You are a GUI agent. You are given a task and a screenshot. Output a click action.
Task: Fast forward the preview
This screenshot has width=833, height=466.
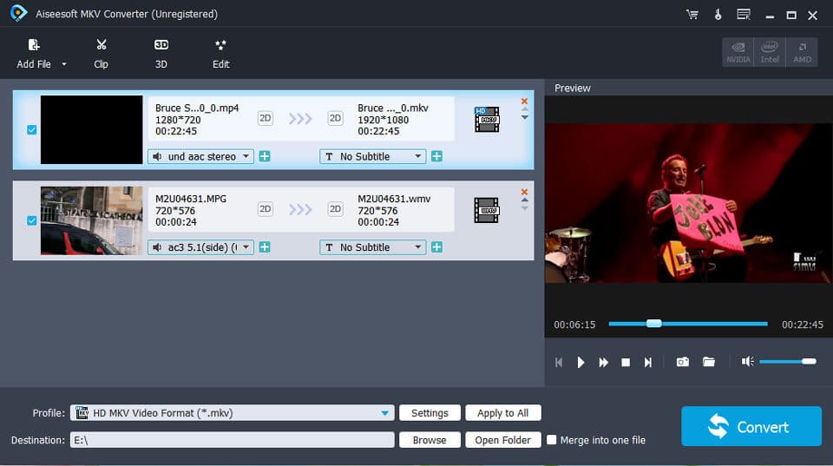604,363
